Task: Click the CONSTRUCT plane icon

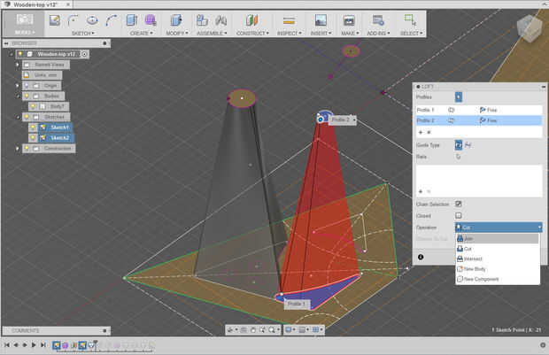Action: coord(251,19)
